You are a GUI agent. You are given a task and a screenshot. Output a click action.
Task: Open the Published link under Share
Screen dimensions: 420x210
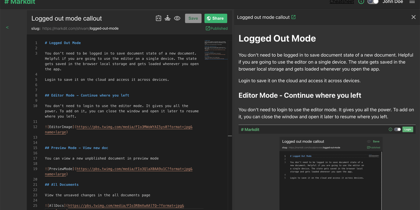pyautogui.click(x=217, y=28)
